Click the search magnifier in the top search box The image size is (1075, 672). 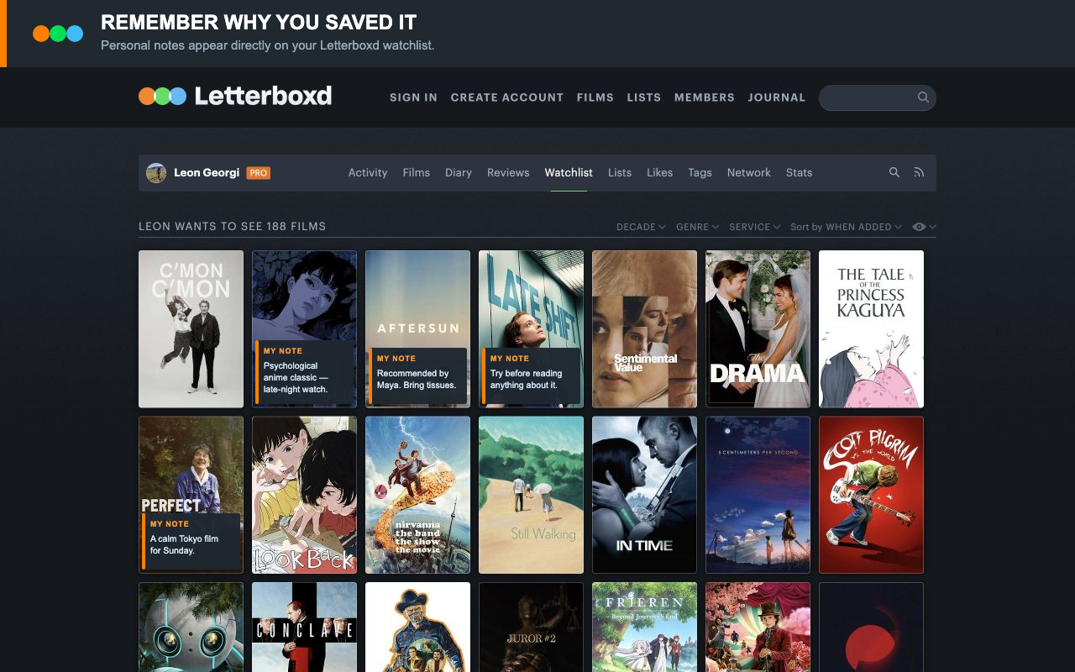[923, 97]
